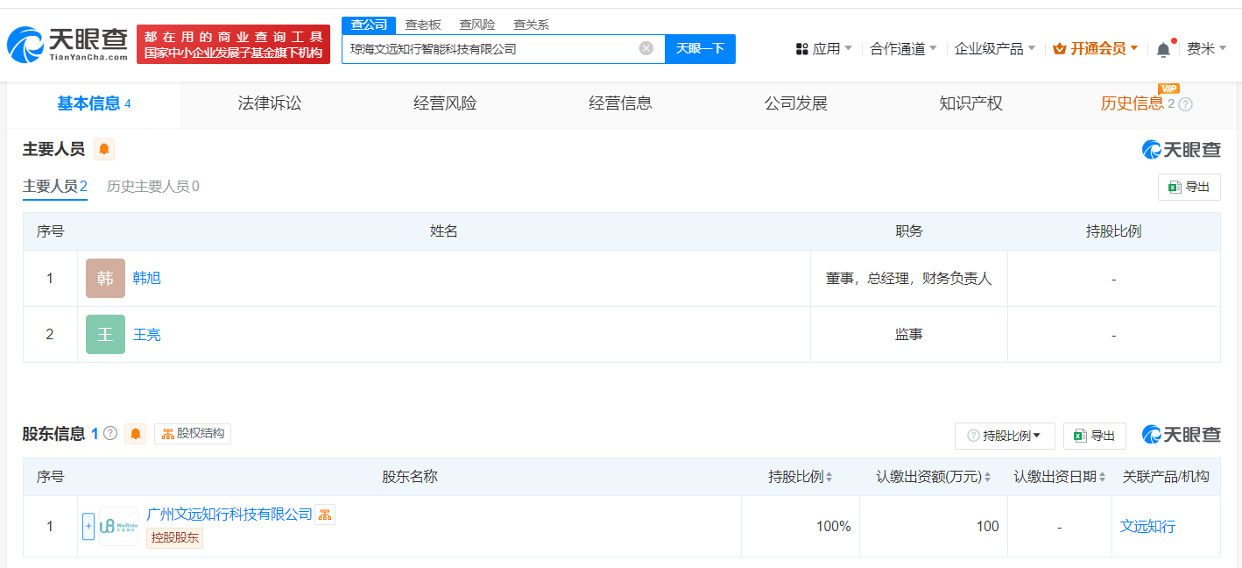
Task: Click the red 都在用的商业查询工具 banner
Action: coord(233,44)
